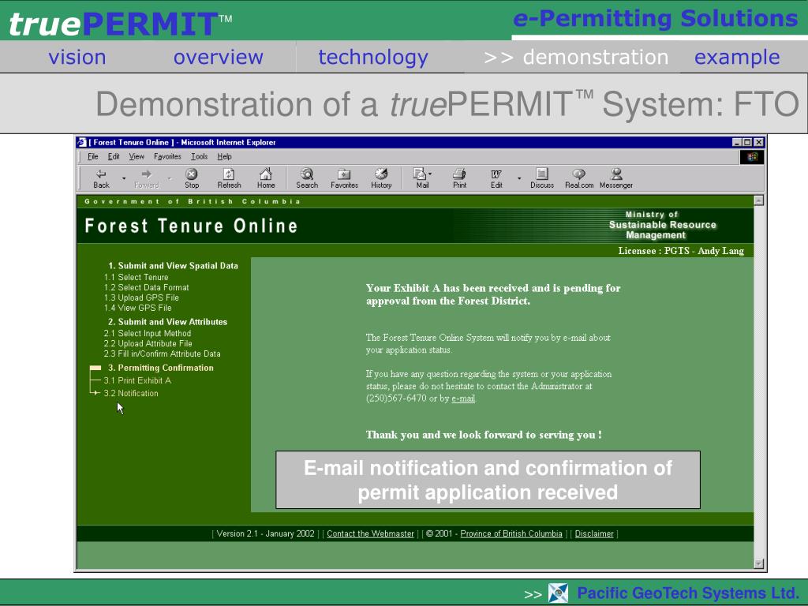Screen dimensions: 808x606
Task: Click Contact the Webmaster footer link
Action: [371, 534]
